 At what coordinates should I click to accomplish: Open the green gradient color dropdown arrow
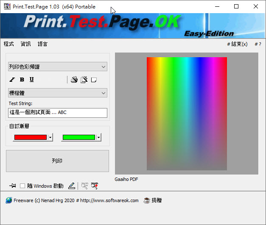(98, 137)
